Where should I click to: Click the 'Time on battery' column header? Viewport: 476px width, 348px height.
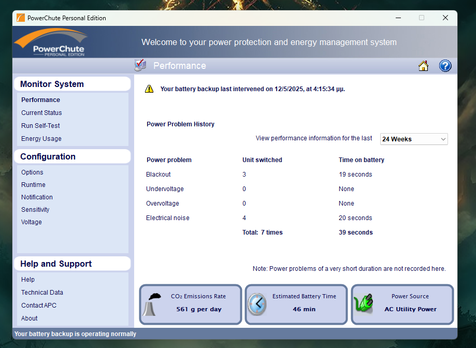[x=362, y=160]
